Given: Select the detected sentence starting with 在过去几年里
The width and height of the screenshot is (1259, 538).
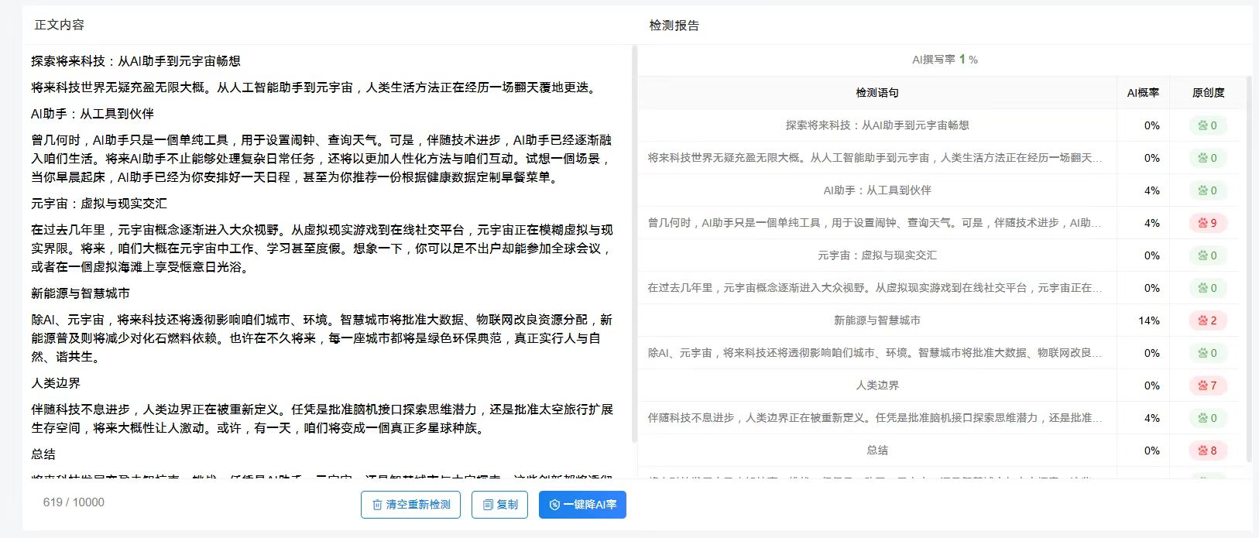Looking at the screenshot, I should click(x=875, y=288).
